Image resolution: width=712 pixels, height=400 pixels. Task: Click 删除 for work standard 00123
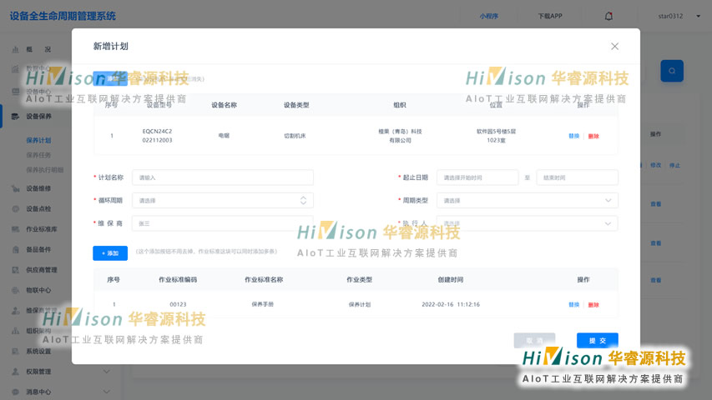click(x=593, y=305)
